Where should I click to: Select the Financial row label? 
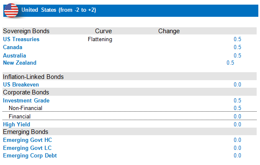(x=20, y=116)
